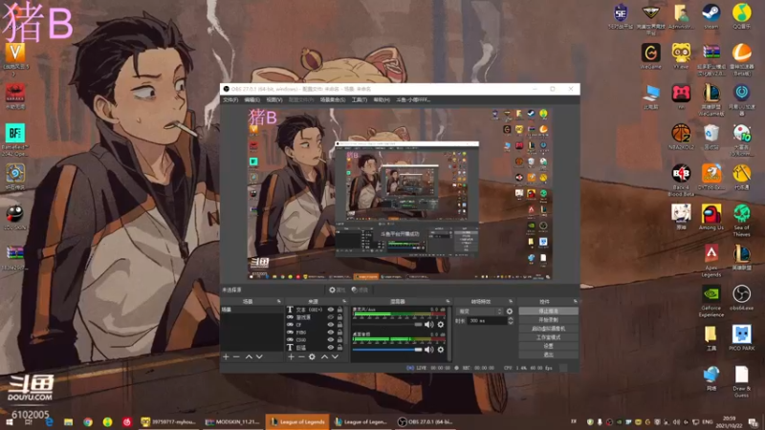Open Apex Legends desktop shortcut

pyautogui.click(x=710, y=260)
